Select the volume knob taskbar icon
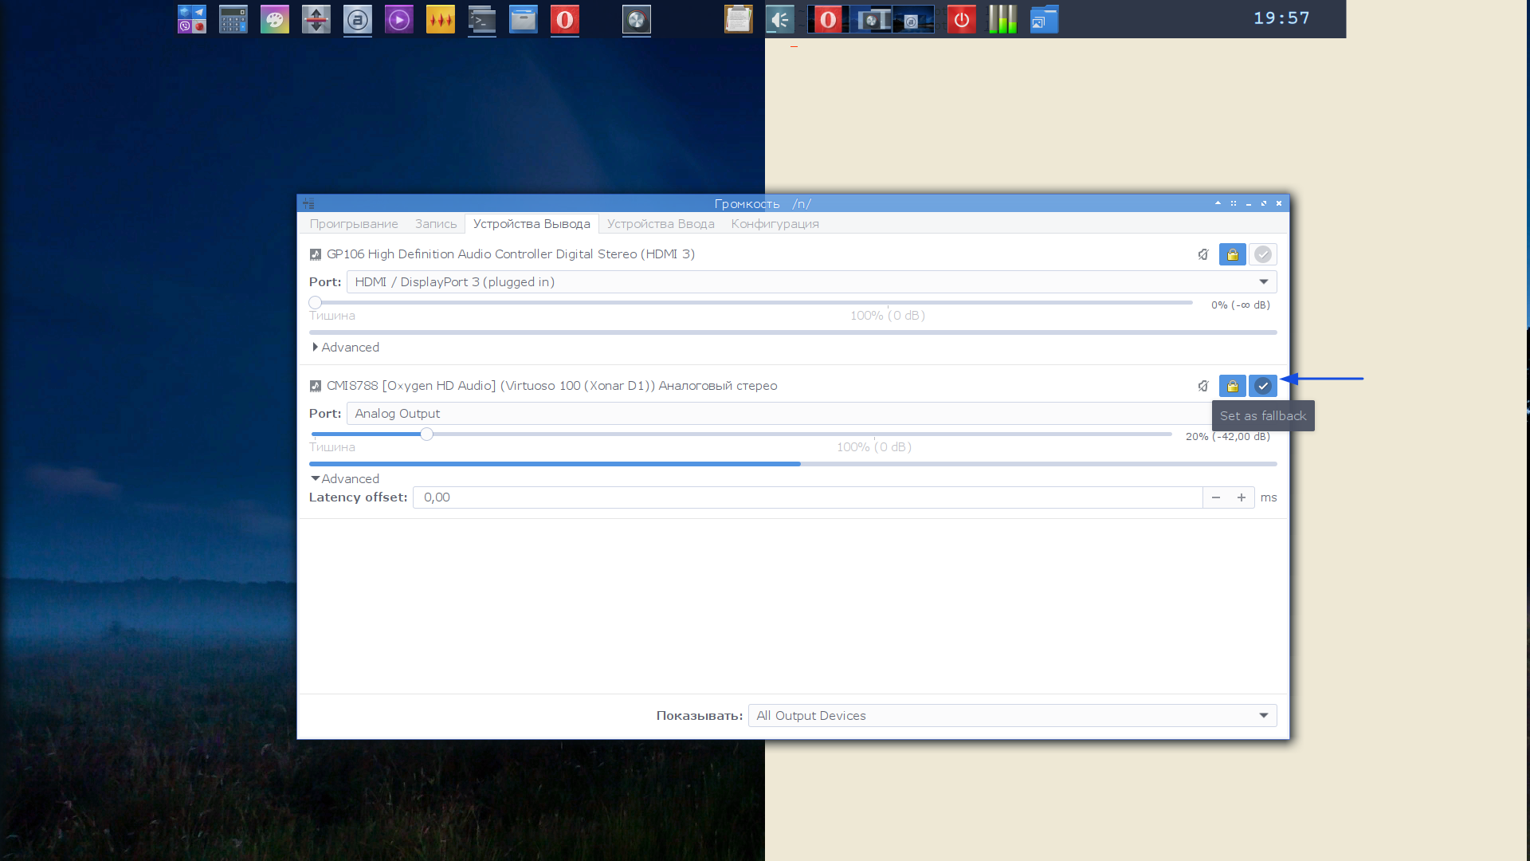1530x861 pixels. click(637, 19)
